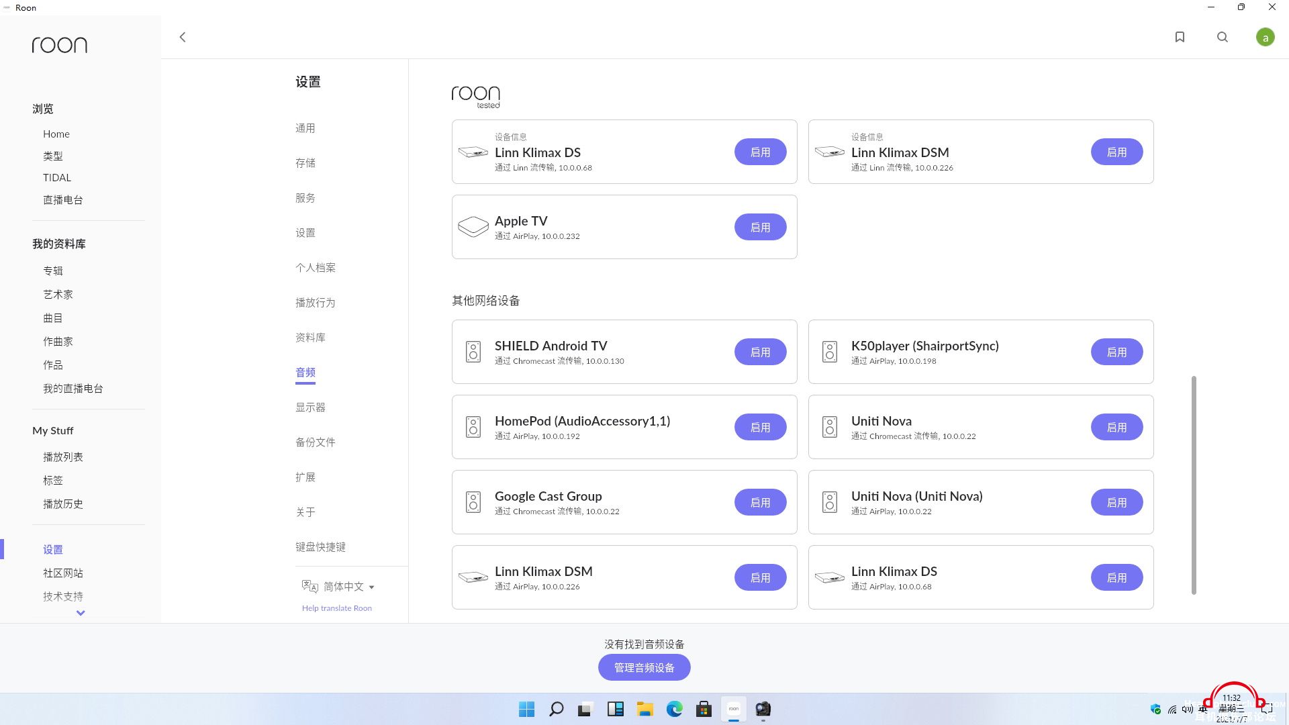Image resolution: width=1289 pixels, height=725 pixels.
Task: Open 备份文件 settings tab
Action: [316, 442]
